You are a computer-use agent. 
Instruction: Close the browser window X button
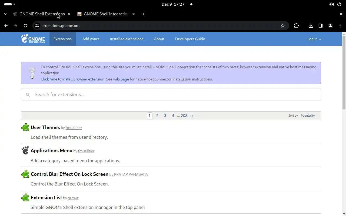pyautogui.click(x=341, y=14)
